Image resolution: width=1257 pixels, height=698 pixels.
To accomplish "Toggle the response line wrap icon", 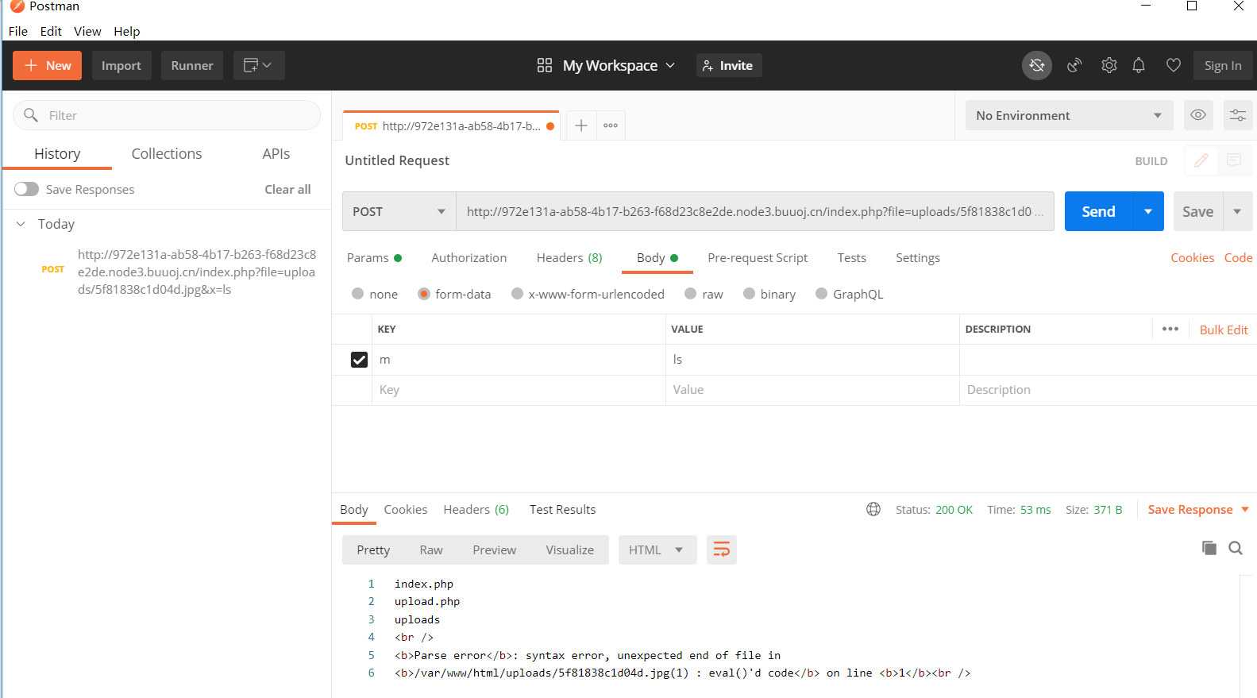I will click(x=722, y=550).
